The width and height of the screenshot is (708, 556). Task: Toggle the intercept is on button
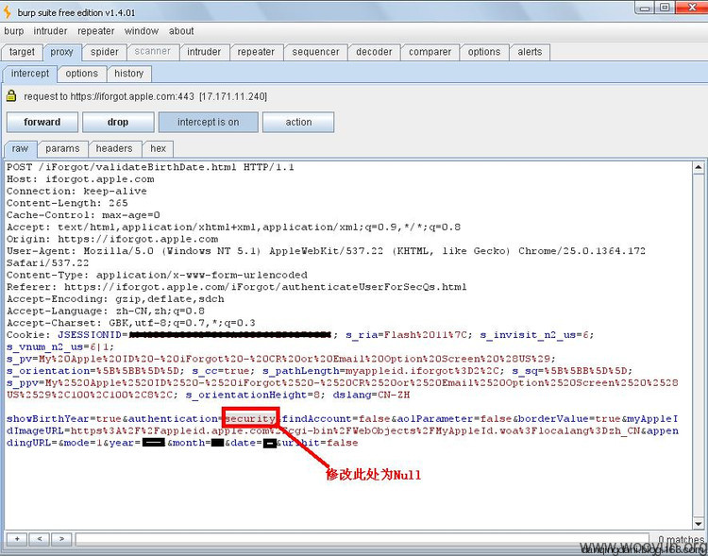209,122
